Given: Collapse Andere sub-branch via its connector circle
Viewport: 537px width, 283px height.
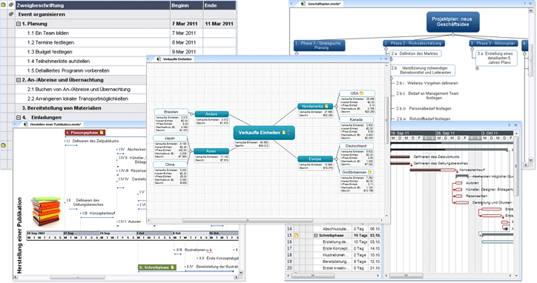Looking at the screenshot, I should pyautogui.click(x=192, y=114).
